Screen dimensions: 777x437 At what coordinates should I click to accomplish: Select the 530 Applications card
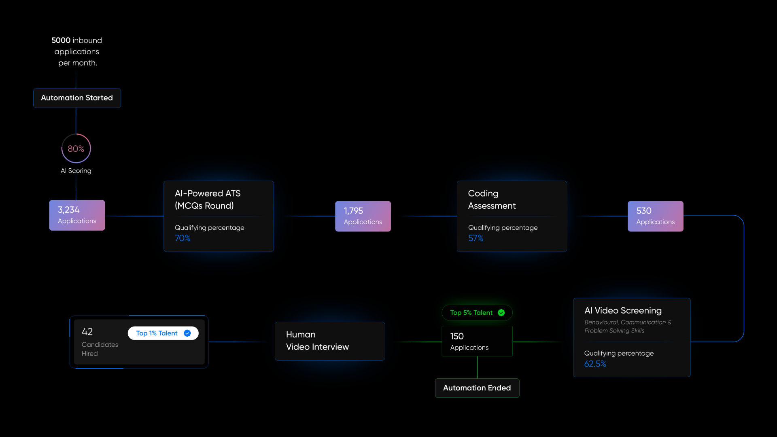(655, 216)
